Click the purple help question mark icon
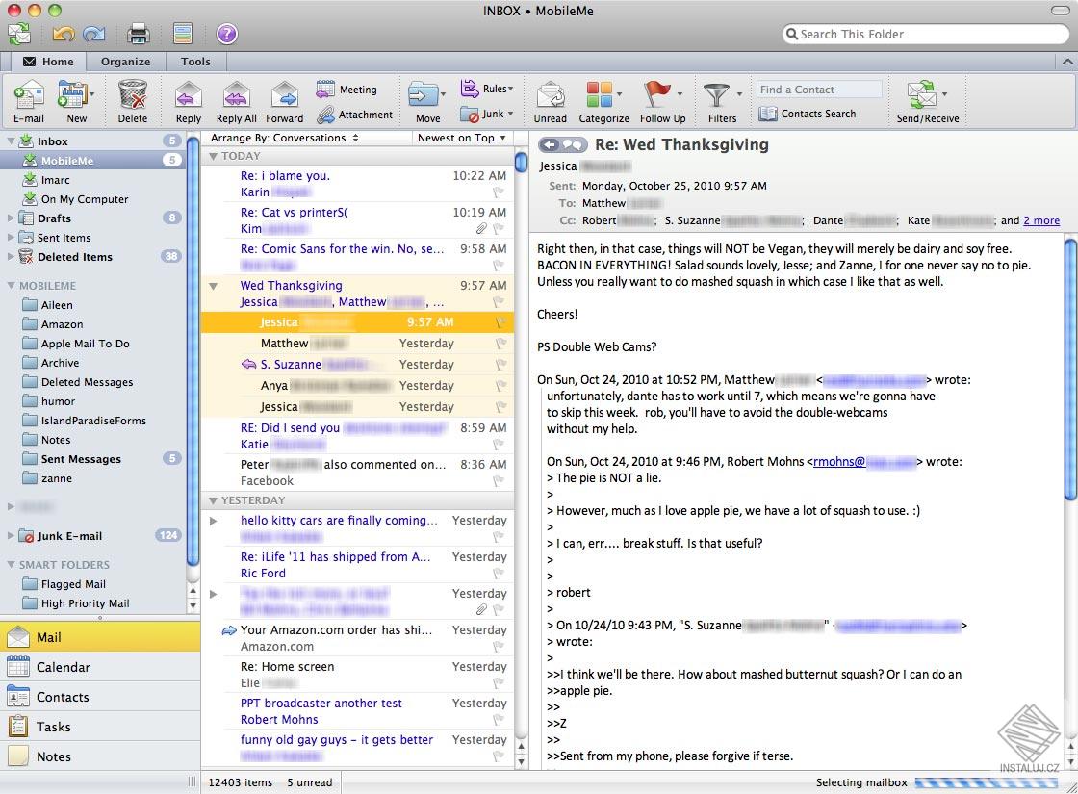The width and height of the screenshot is (1078, 794). [x=227, y=33]
